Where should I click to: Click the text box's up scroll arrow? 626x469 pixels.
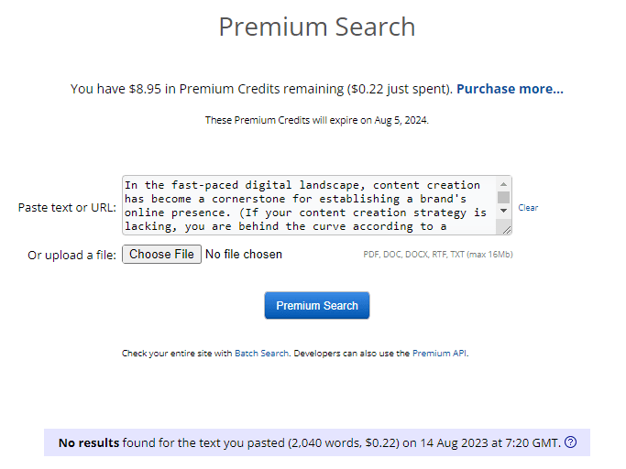tap(503, 184)
